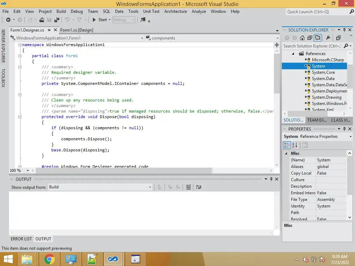Screen dimensions: 355x266
Task: Click the editor split window handle
Action: pos(277,45)
